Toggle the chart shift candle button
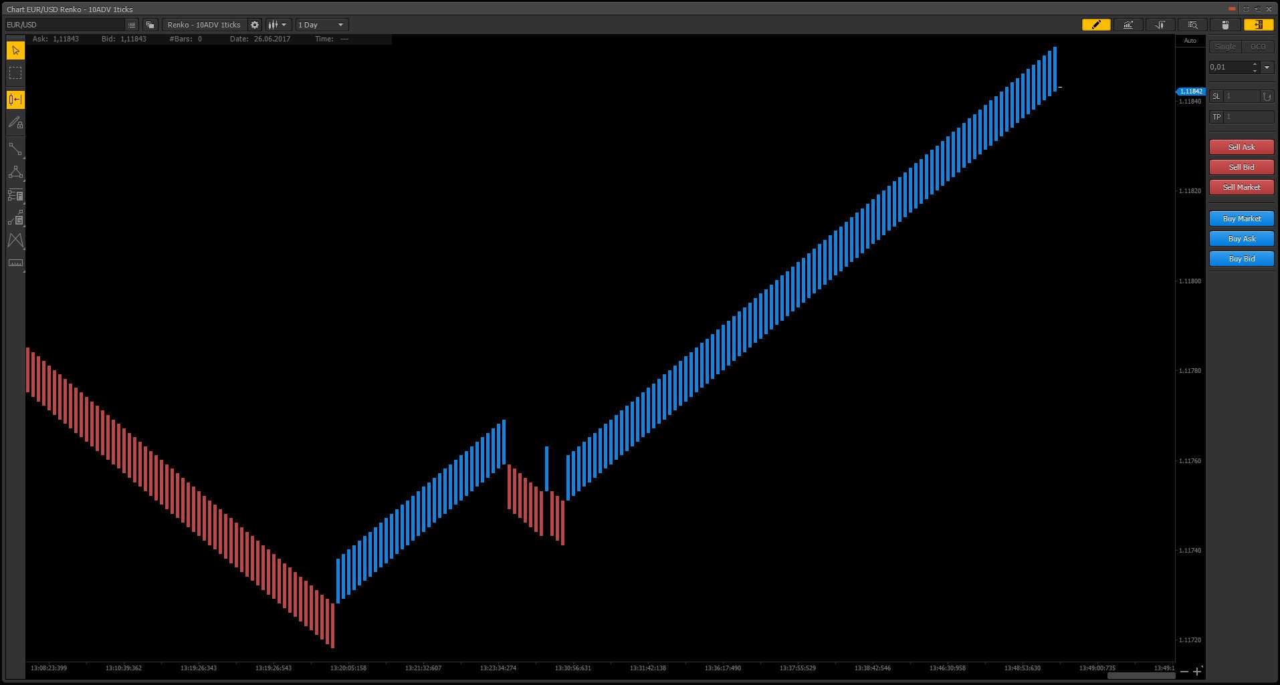 (x=15, y=100)
